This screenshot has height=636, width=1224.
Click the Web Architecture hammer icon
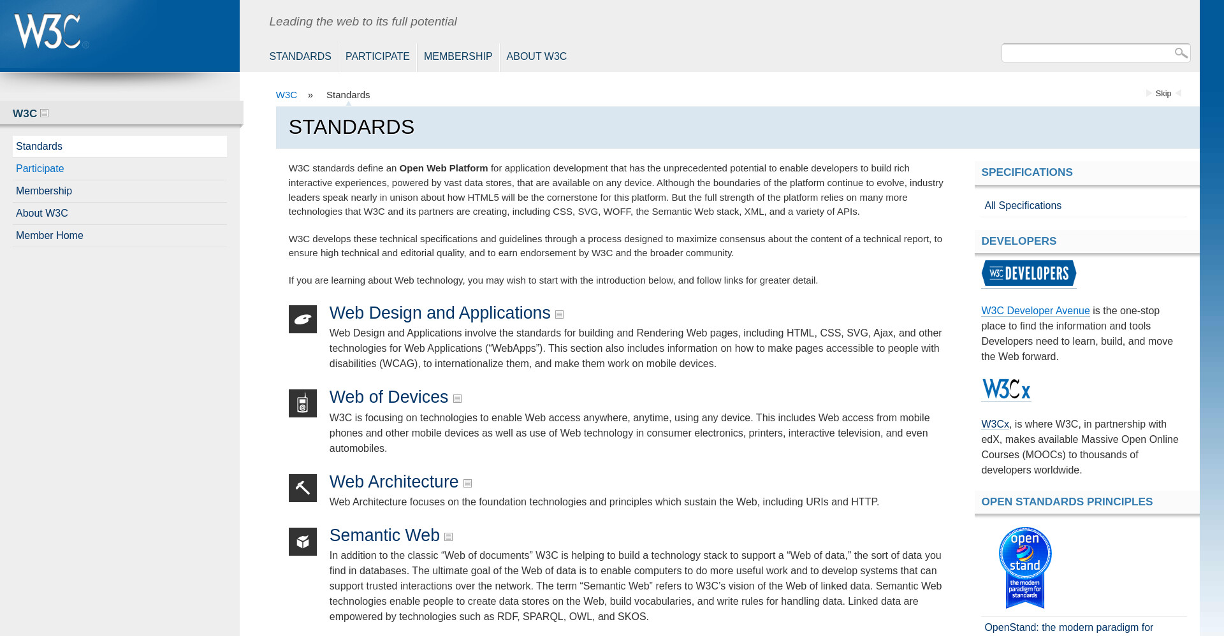[303, 488]
